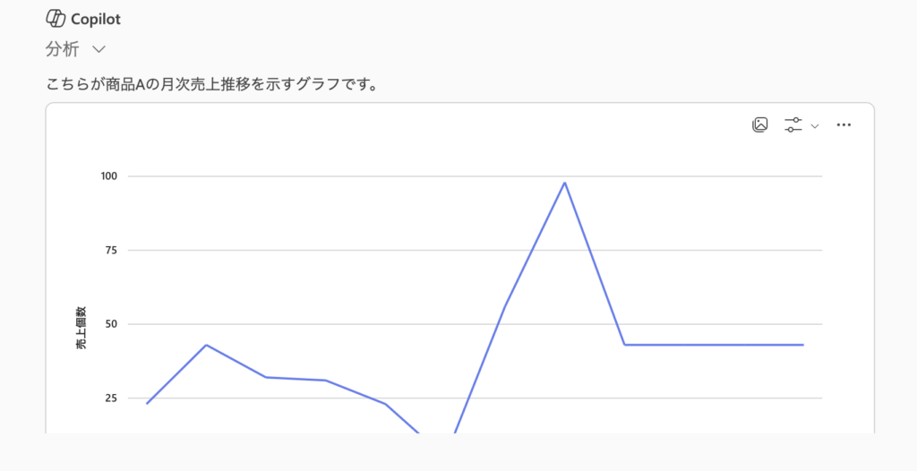Click the chart description text about 商品A

coord(210,85)
